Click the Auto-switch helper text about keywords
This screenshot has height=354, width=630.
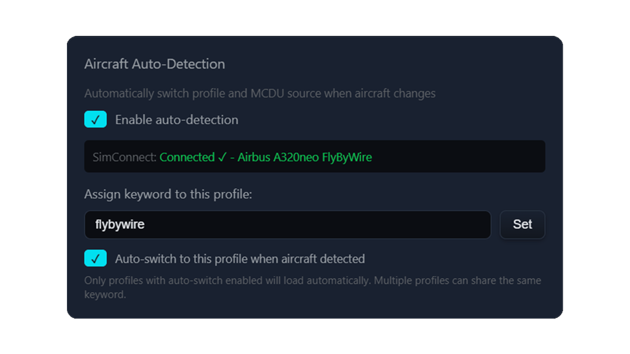313,280
